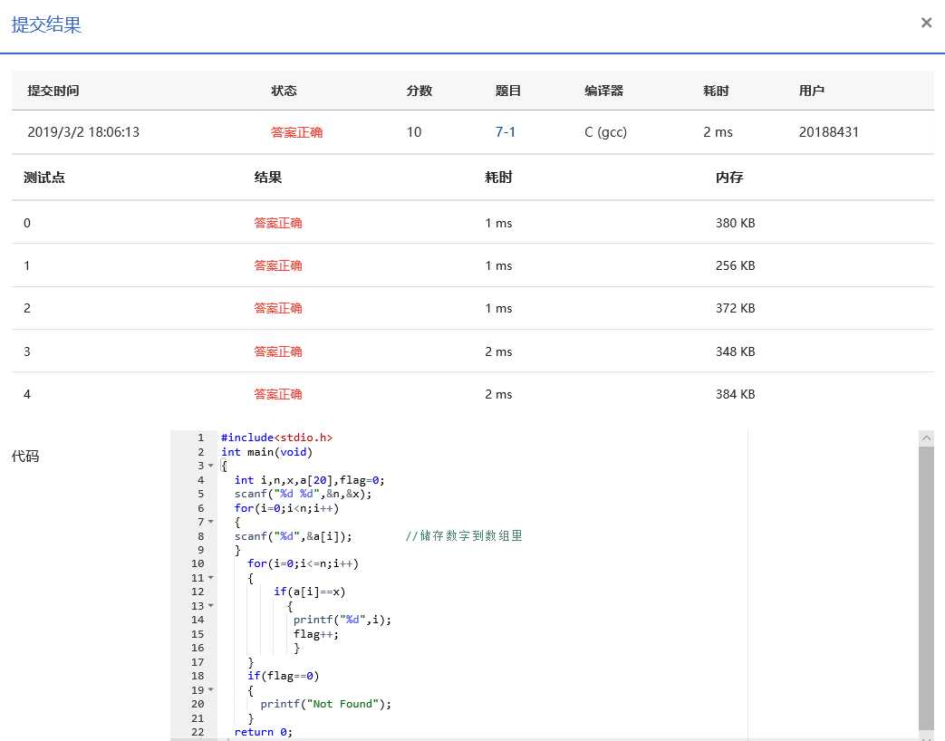Click the user ID 20188431

[829, 132]
